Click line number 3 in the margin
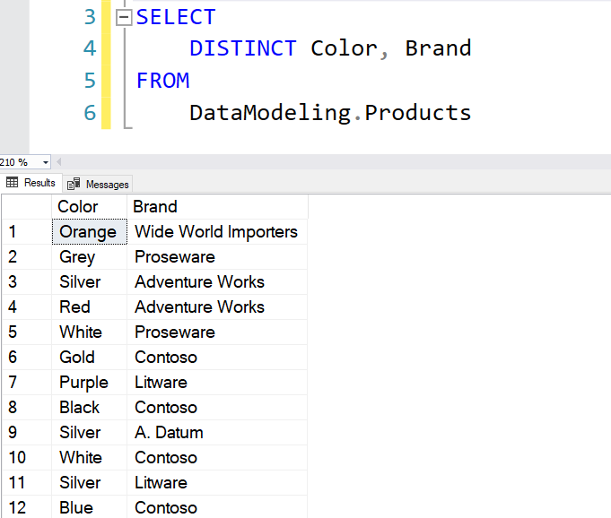Viewport: 611px width, 518px height. (x=90, y=17)
